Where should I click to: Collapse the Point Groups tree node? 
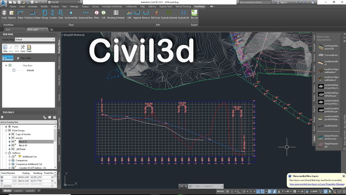click(x=6, y=131)
